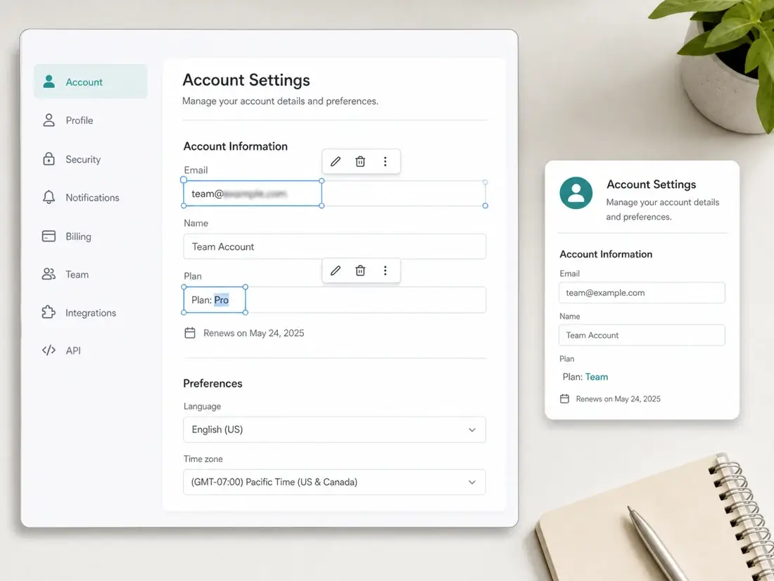
Task: Click the Team people icon
Action: [49, 274]
